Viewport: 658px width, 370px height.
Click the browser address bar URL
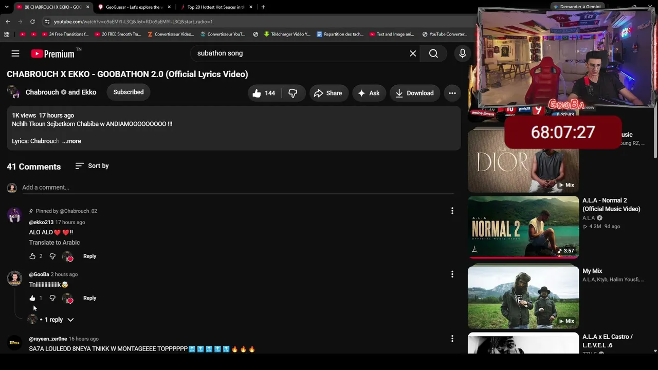pyautogui.click(x=133, y=22)
